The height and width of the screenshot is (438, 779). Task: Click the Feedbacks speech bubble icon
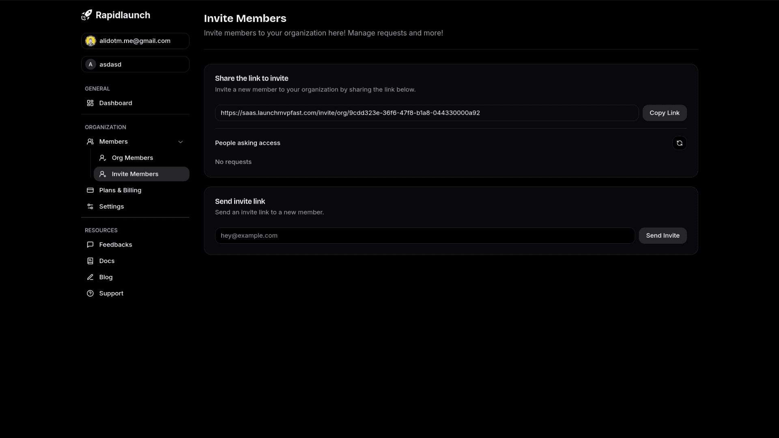[x=90, y=245]
